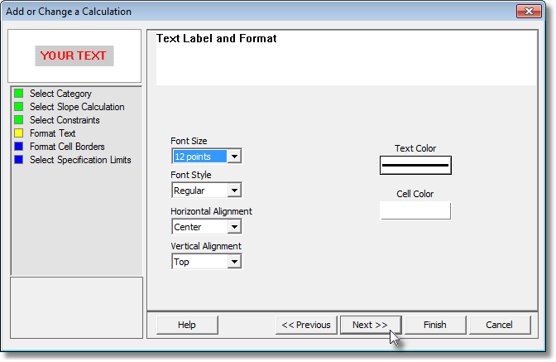The image size is (556, 362).
Task: Pick a new Text Color swatch
Action: pyautogui.click(x=415, y=165)
